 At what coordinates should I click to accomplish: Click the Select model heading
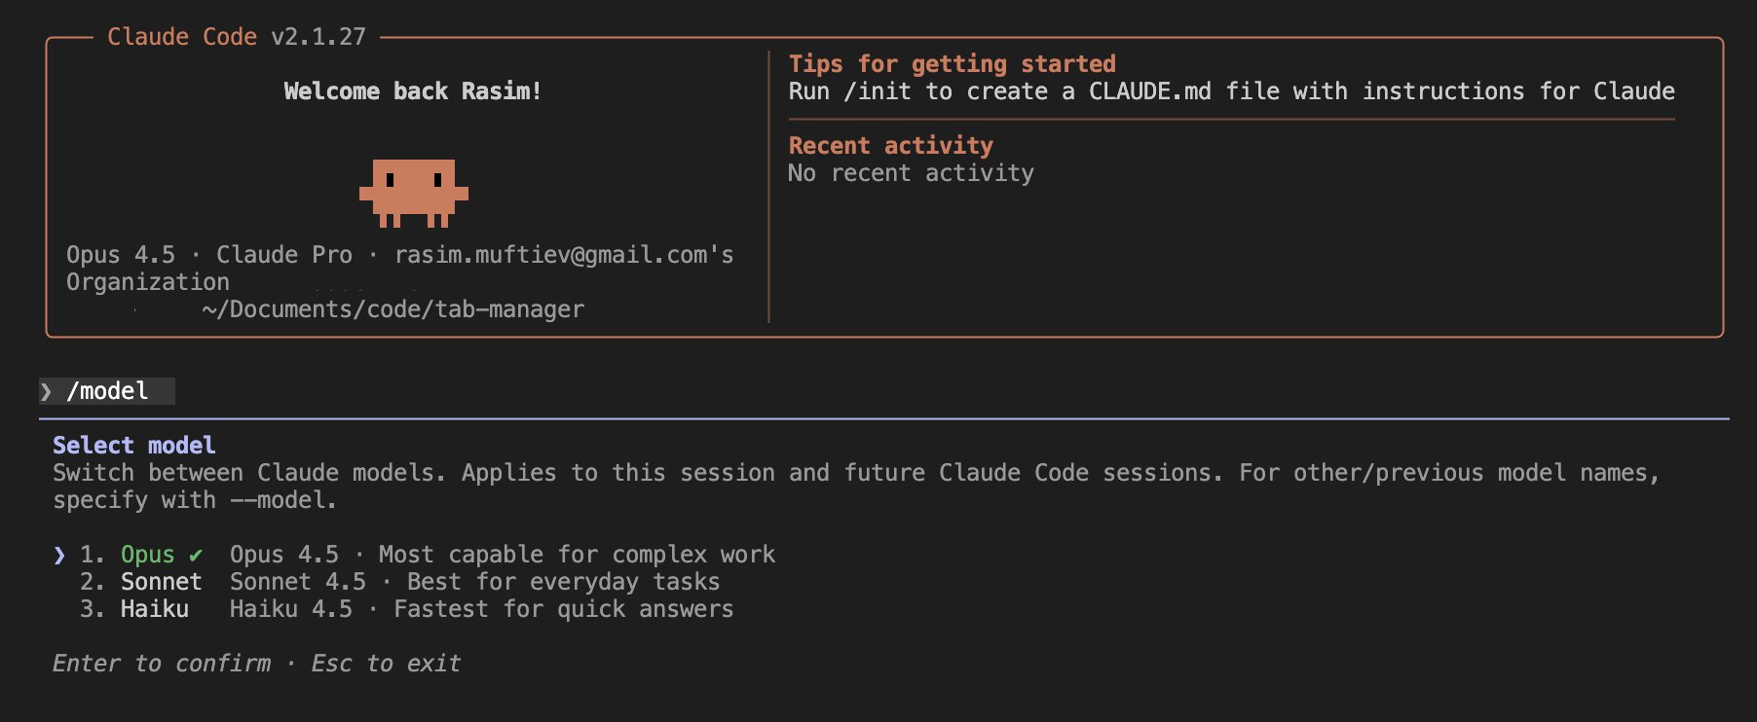pos(132,445)
